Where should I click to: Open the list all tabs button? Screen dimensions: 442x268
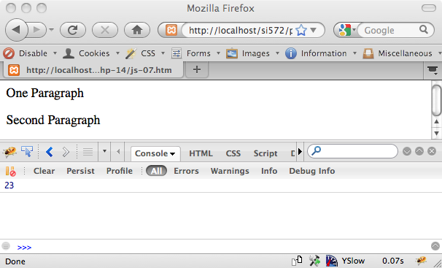coord(433,70)
